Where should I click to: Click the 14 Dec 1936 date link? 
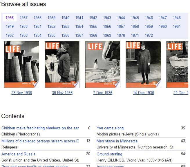144,93
